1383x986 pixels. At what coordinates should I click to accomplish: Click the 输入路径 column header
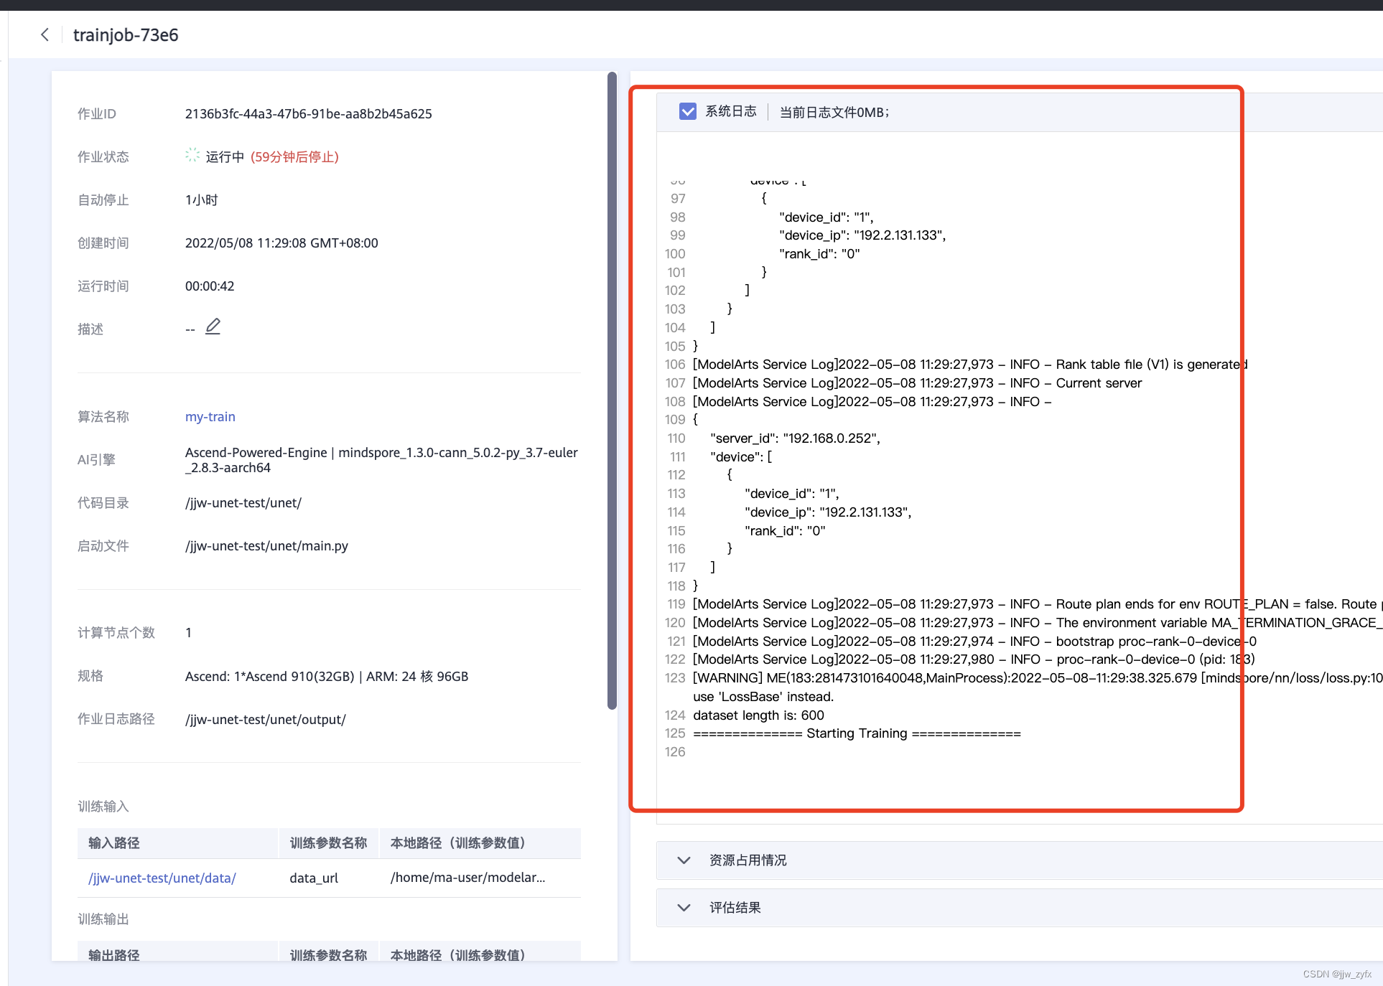pyautogui.click(x=113, y=842)
